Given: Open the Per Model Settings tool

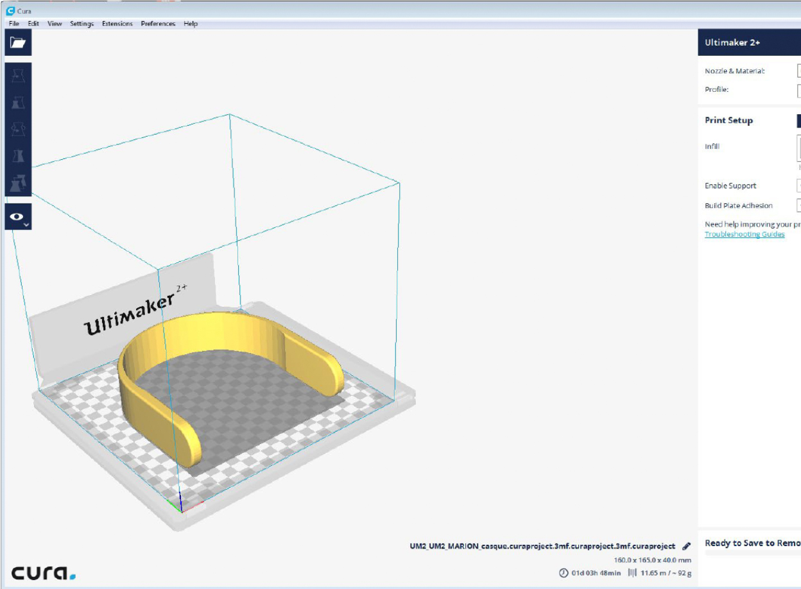Looking at the screenshot, I should (18, 183).
